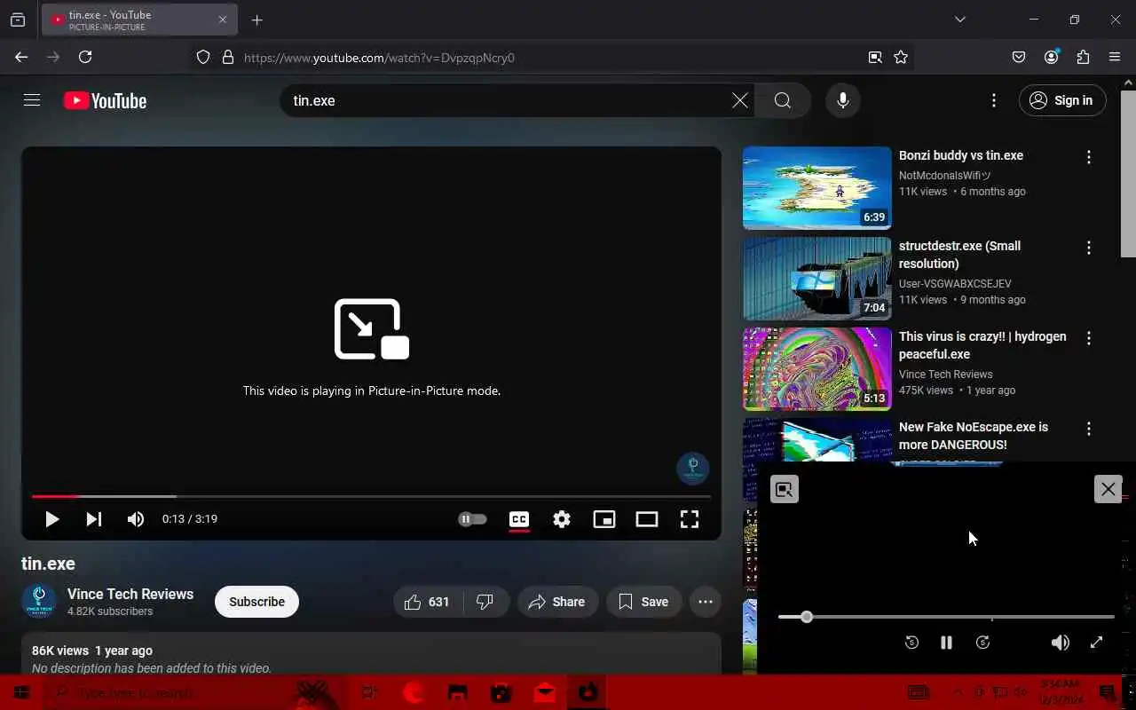Open a new browser tab
The image size is (1136, 710).
click(256, 20)
